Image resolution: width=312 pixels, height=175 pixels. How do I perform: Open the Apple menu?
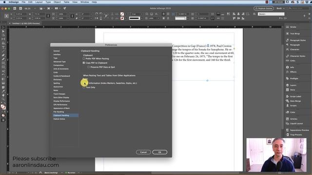point(4,2)
